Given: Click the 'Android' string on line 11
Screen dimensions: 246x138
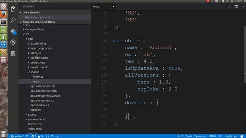Looking at the screenshot, I should click(x=160, y=48).
